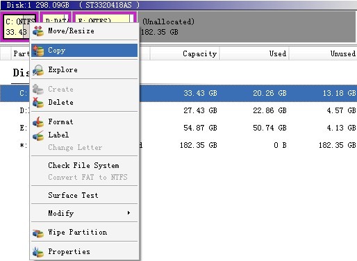Click the 182.35 GB capacity cell
The height and width of the screenshot is (261, 357).
tap(199, 145)
